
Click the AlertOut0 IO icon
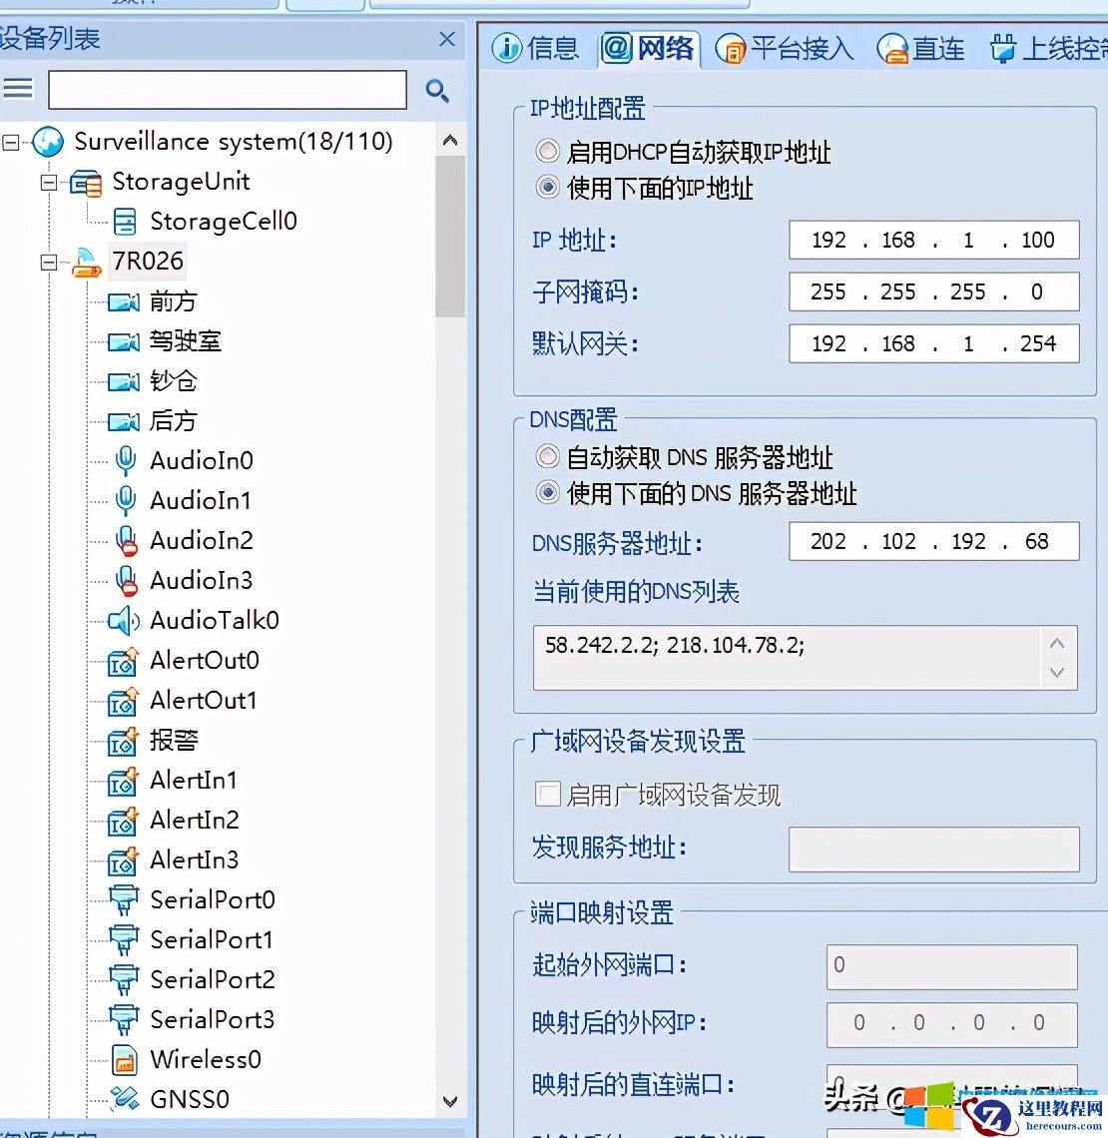click(x=123, y=661)
